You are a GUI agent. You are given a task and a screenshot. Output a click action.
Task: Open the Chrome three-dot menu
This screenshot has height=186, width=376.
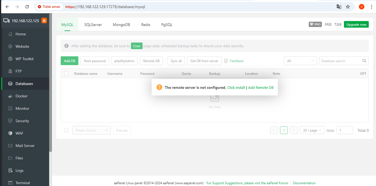coord(371,7)
